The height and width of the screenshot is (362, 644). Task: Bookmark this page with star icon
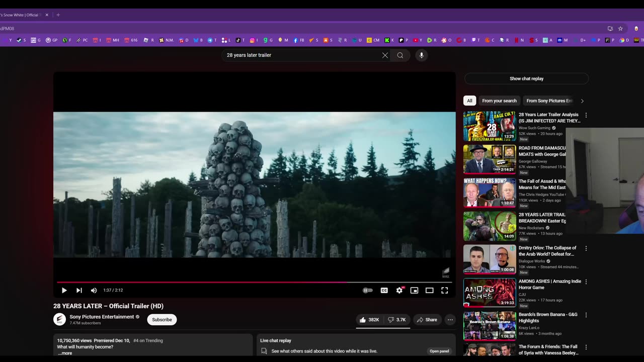pyautogui.click(x=620, y=29)
